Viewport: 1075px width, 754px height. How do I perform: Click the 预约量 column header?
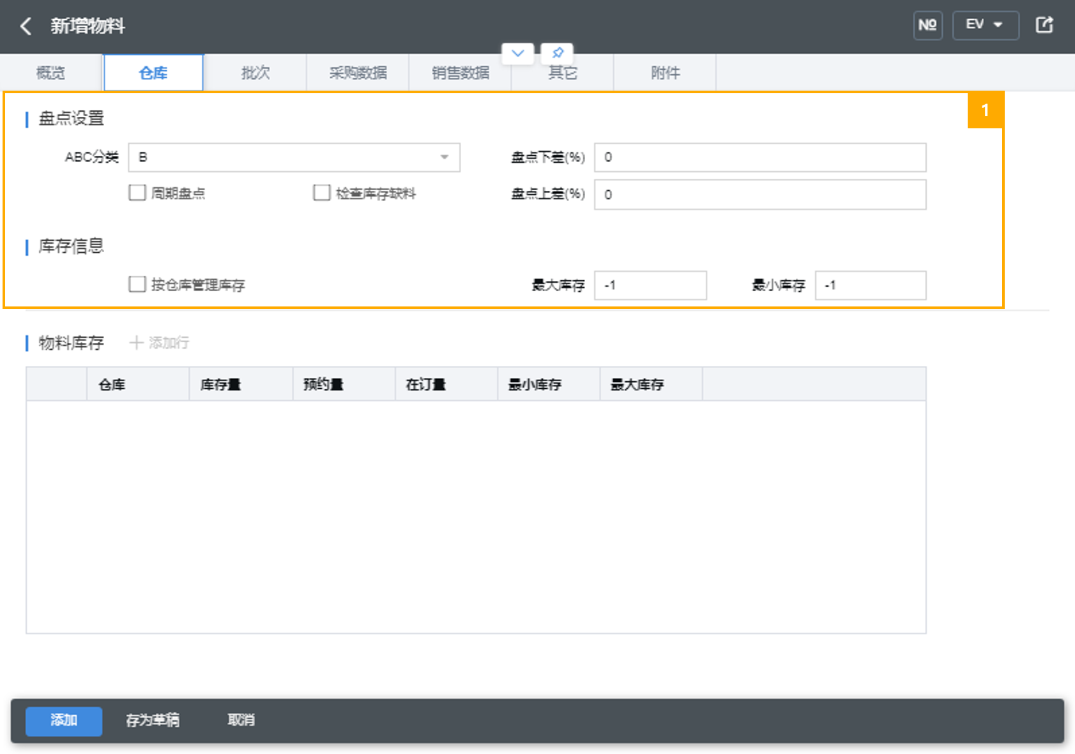(x=344, y=384)
